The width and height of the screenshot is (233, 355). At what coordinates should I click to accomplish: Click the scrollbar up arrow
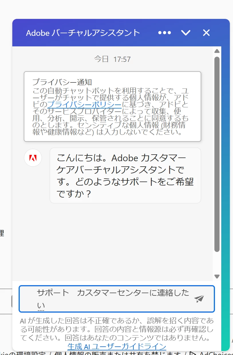[217, 51]
